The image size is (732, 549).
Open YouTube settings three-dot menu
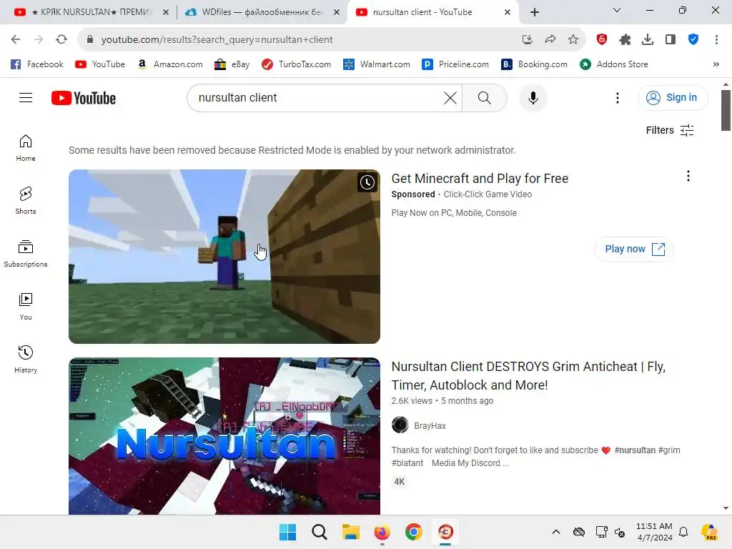coord(617,98)
